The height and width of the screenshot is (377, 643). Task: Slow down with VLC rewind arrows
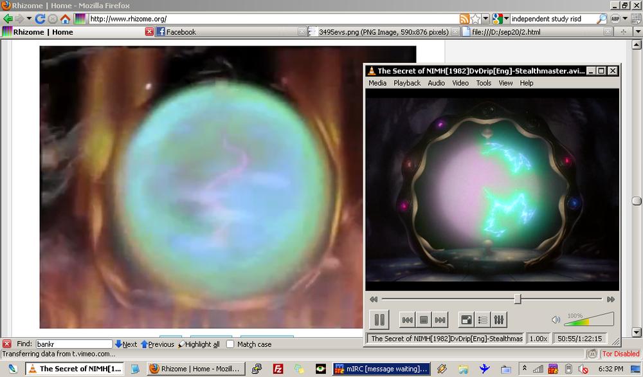point(373,299)
